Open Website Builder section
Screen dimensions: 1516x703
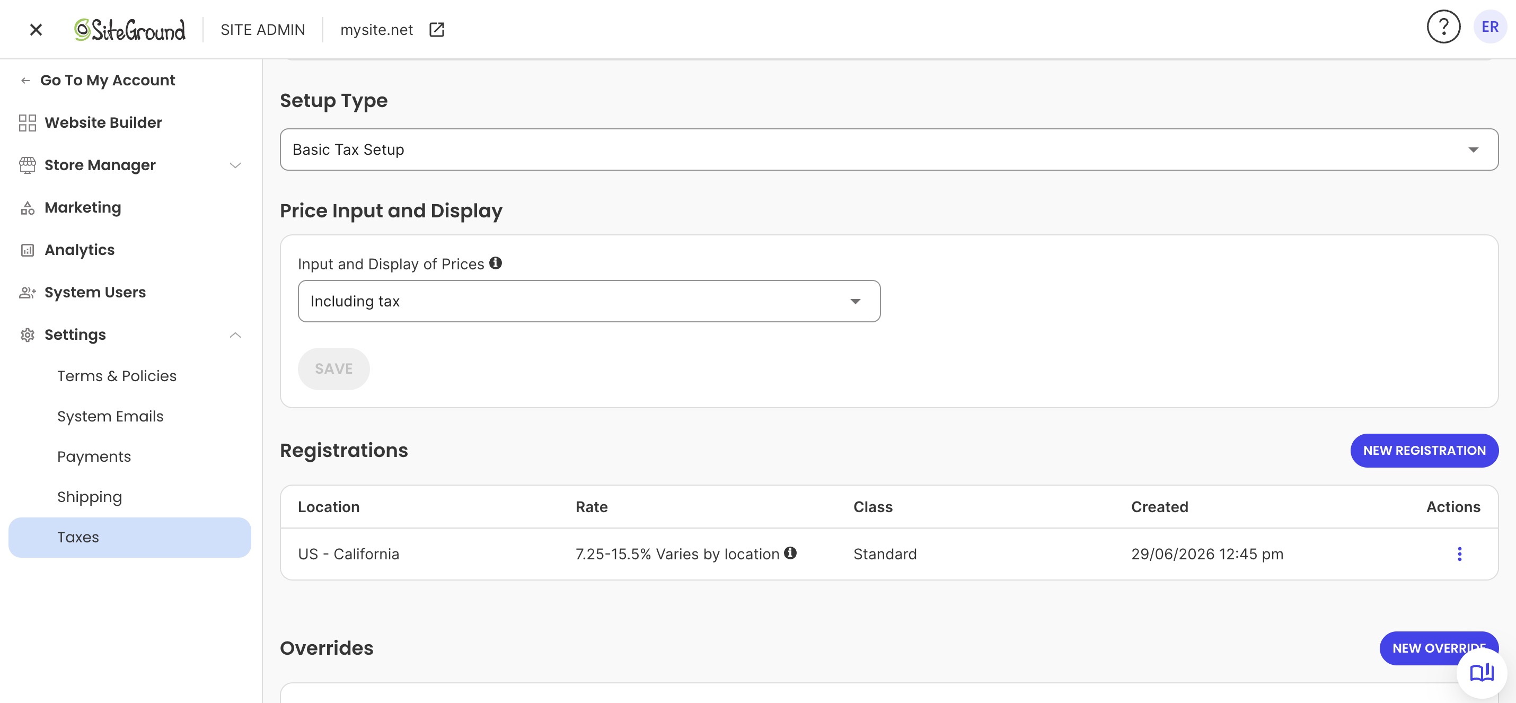(x=103, y=122)
